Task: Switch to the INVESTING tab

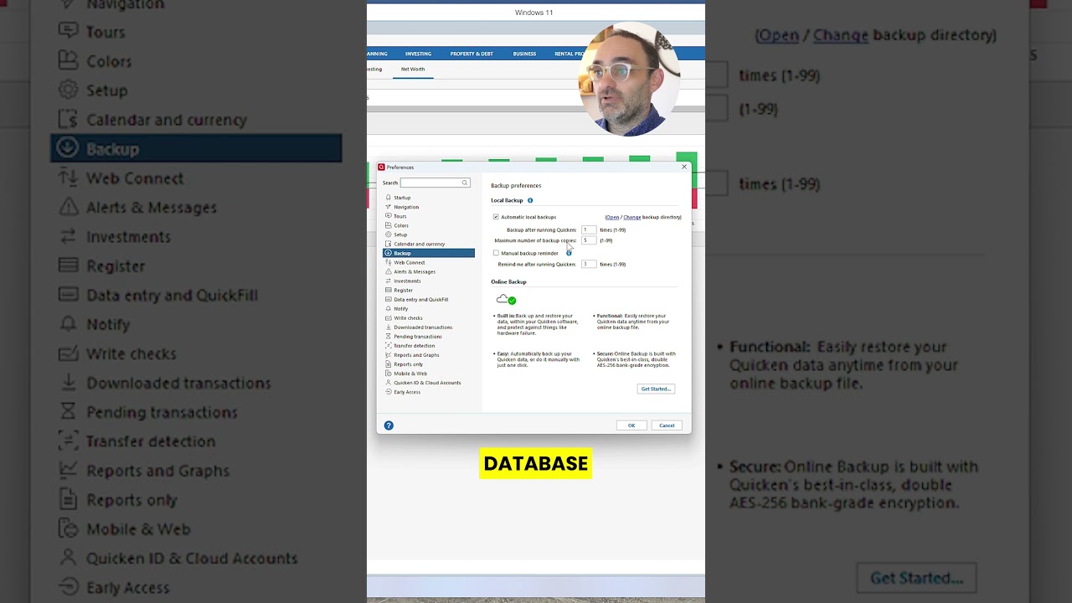Action: pos(418,54)
